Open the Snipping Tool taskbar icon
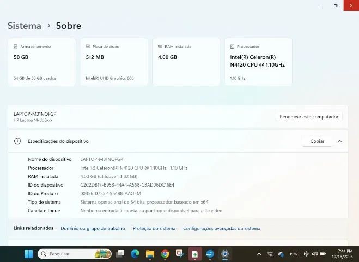The height and width of the screenshot is (262, 359). (180, 253)
